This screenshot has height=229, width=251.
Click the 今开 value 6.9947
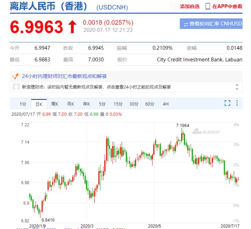[x=42, y=48]
